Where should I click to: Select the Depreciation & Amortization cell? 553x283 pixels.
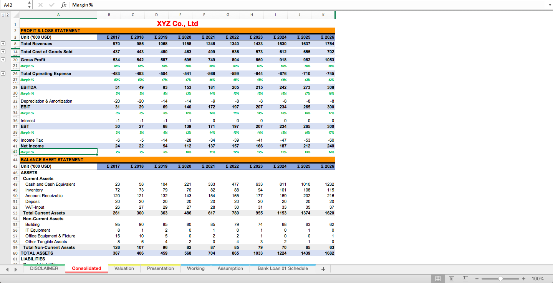(58, 101)
